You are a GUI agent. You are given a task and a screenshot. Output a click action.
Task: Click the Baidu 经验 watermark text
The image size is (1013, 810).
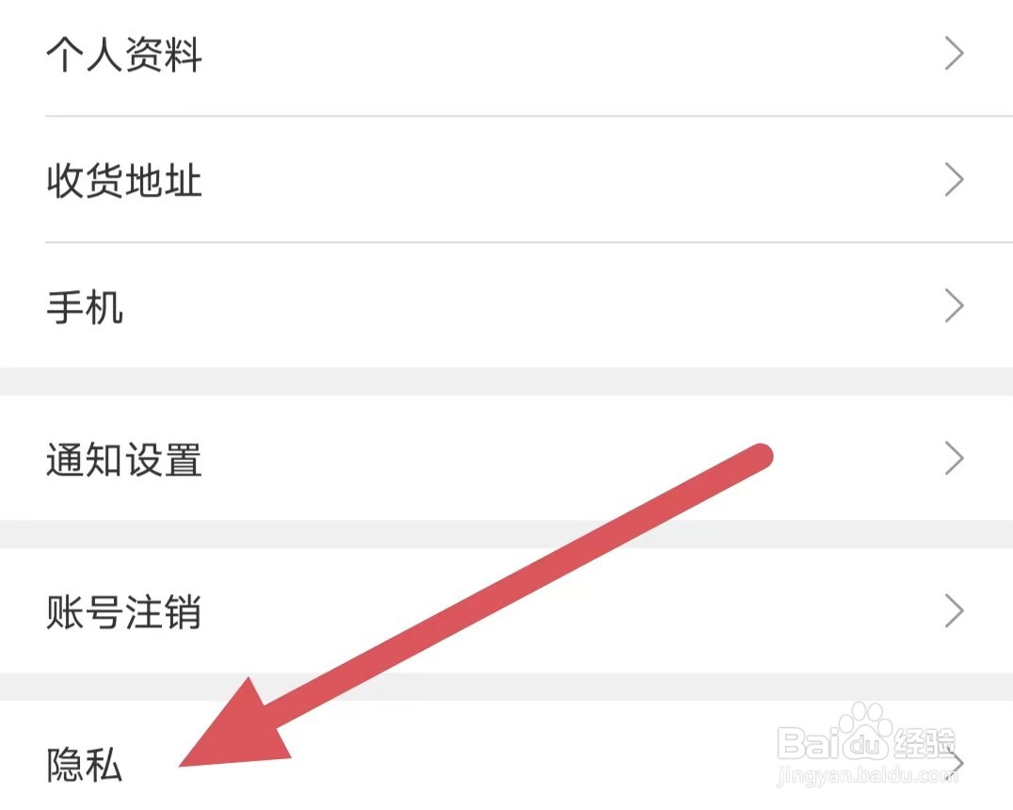(924, 741)
